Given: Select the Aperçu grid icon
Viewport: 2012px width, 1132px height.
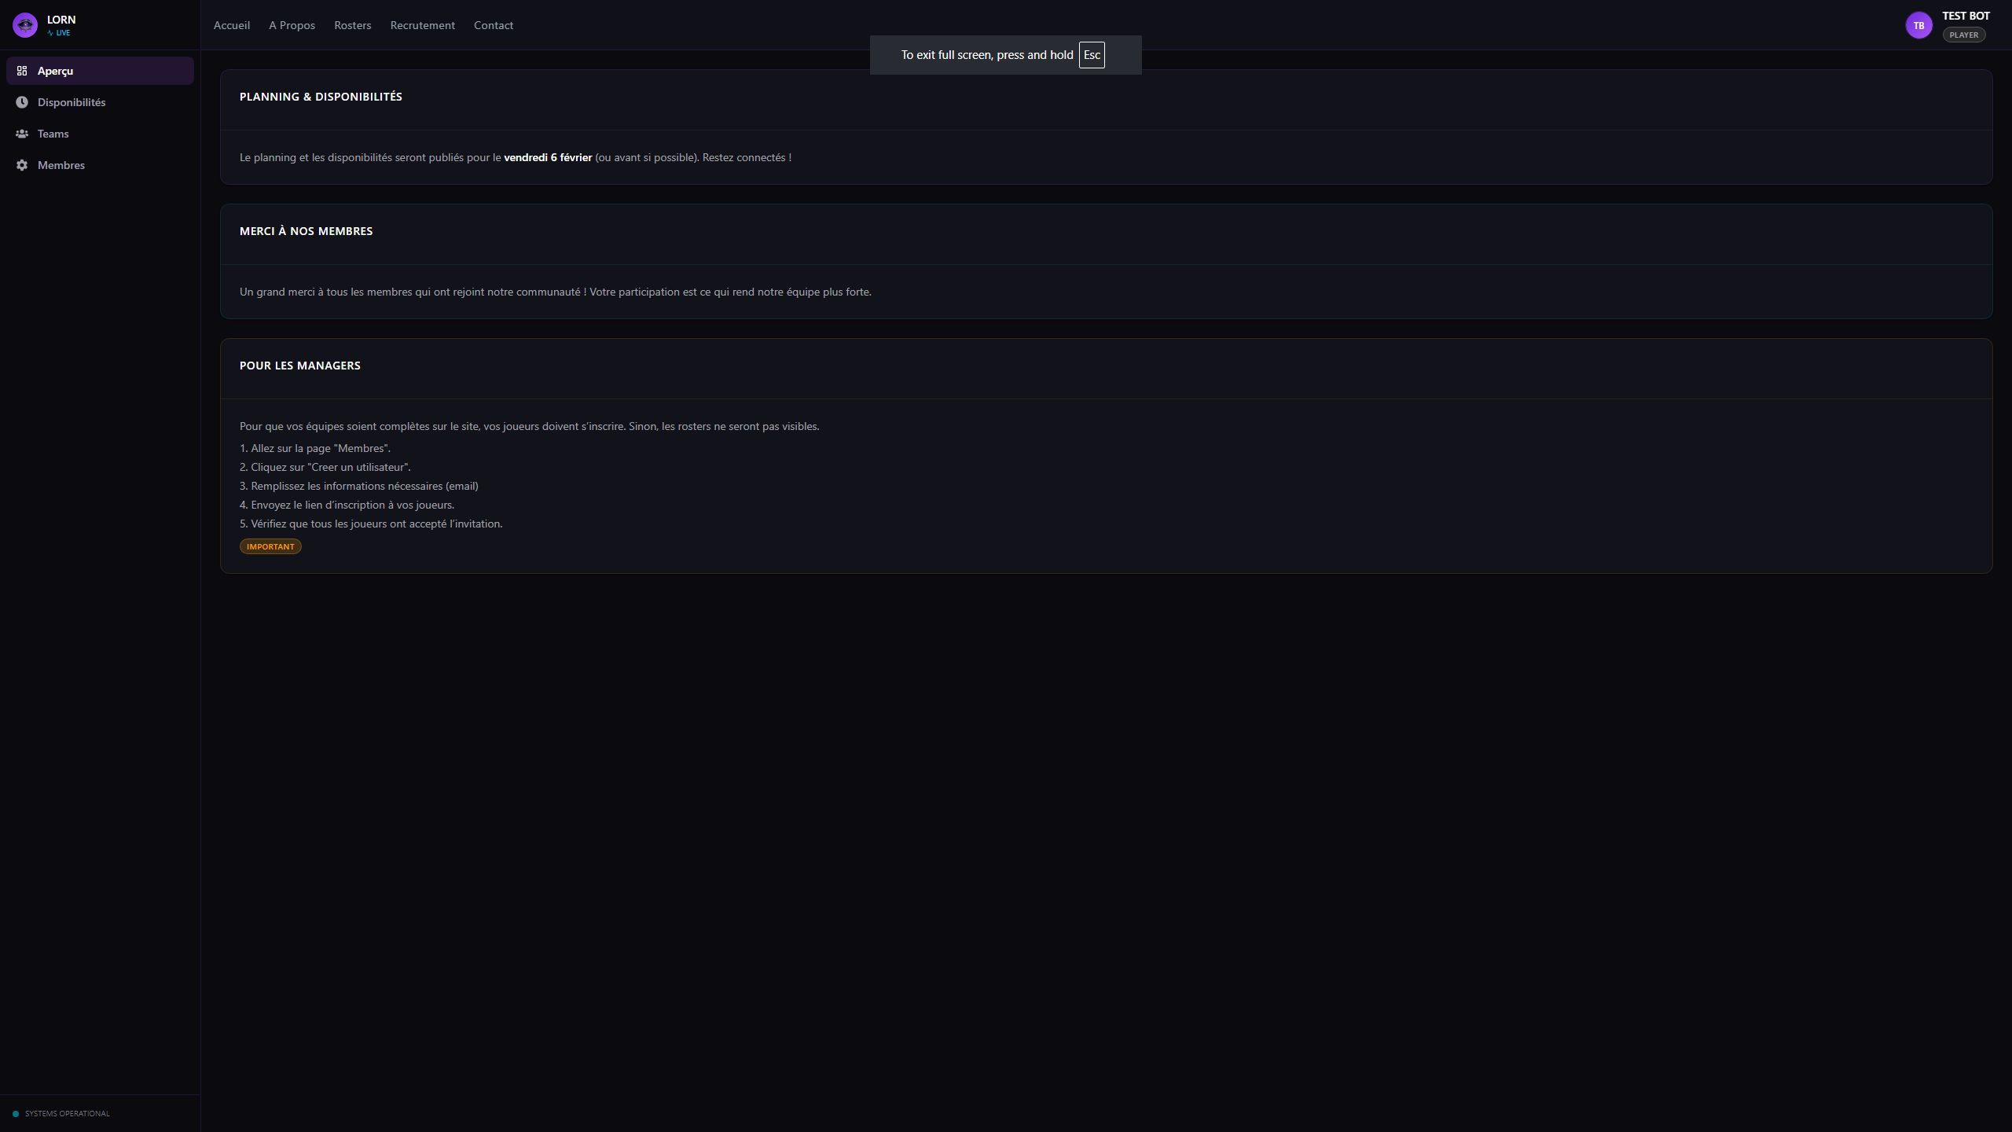Looking at the screenshot, I should [24, 70].
